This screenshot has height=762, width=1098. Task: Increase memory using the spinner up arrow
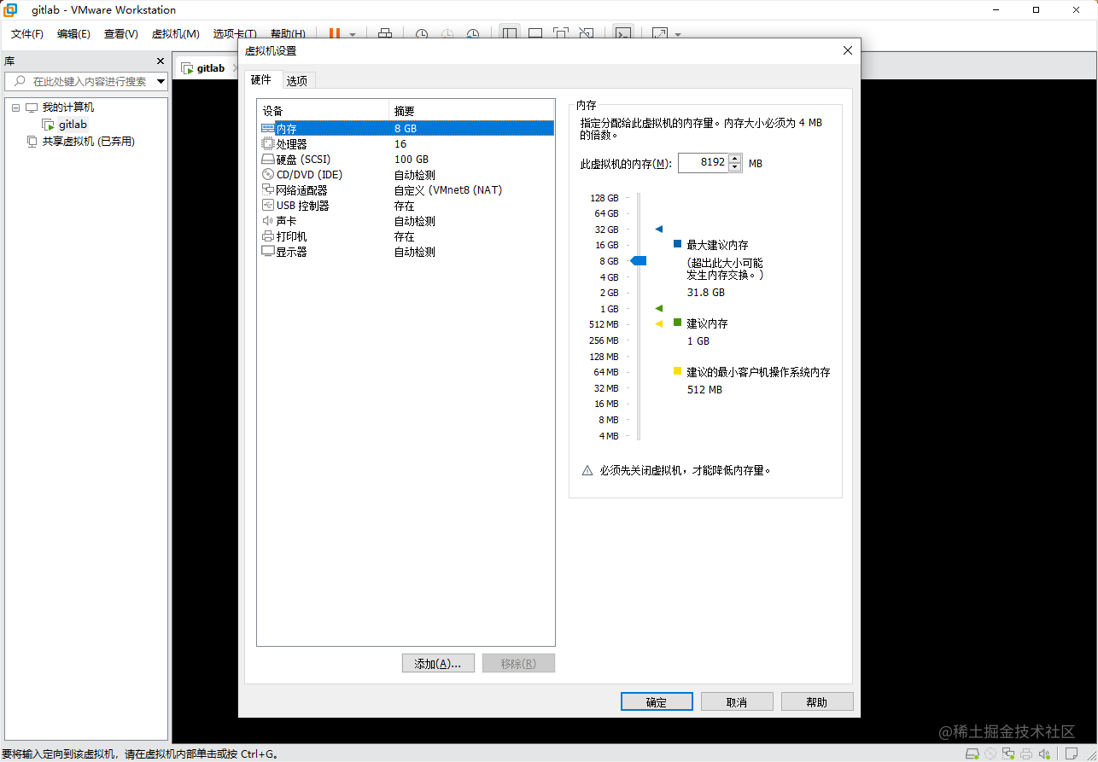[735, 159]
